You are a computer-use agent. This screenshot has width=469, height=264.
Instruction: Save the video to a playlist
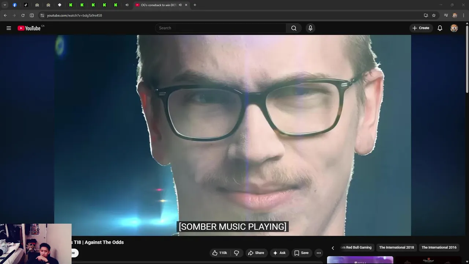pyautogui.click(x=301, y=253)
